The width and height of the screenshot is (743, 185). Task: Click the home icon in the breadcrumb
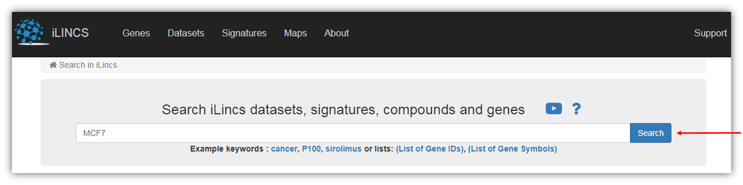(x=53, y=65)
